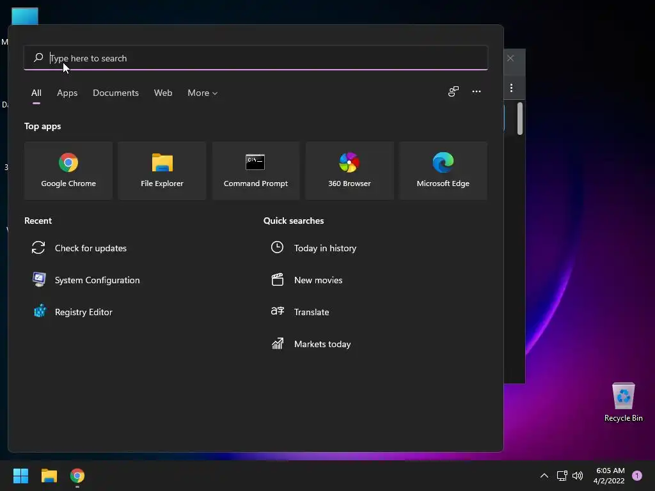Viewport: 655px width, 491px height.
Task: Open the search feedback/account icon
Action: click(454, 91)
